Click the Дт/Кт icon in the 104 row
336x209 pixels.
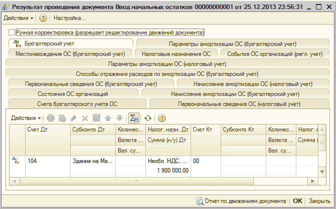[16, 160]
